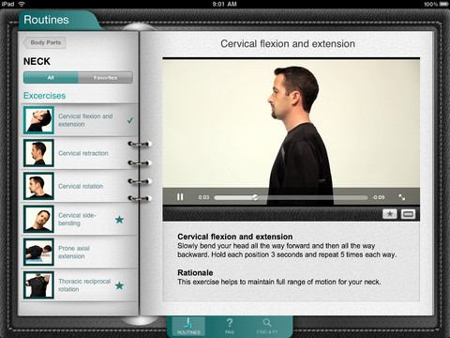Screen dimensions: 450x338
Task: Click the star next to Cervical side-bending
Action: [119, 220]
